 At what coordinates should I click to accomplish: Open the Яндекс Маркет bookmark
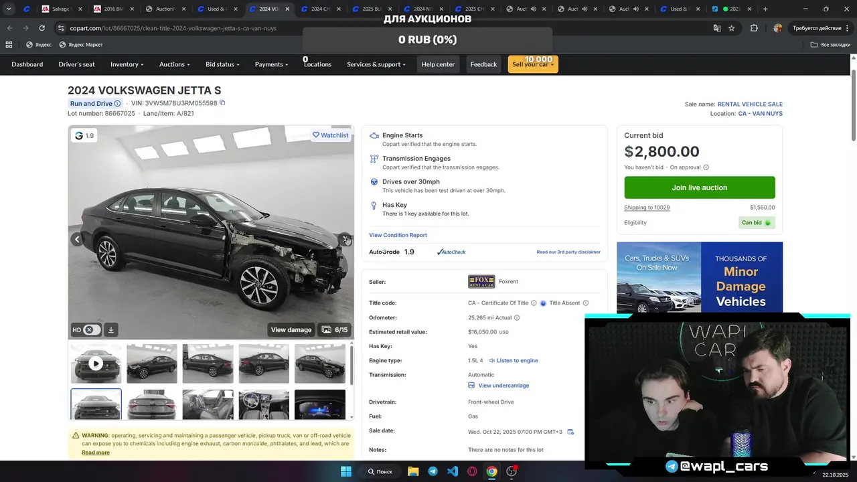pos(81,45)
